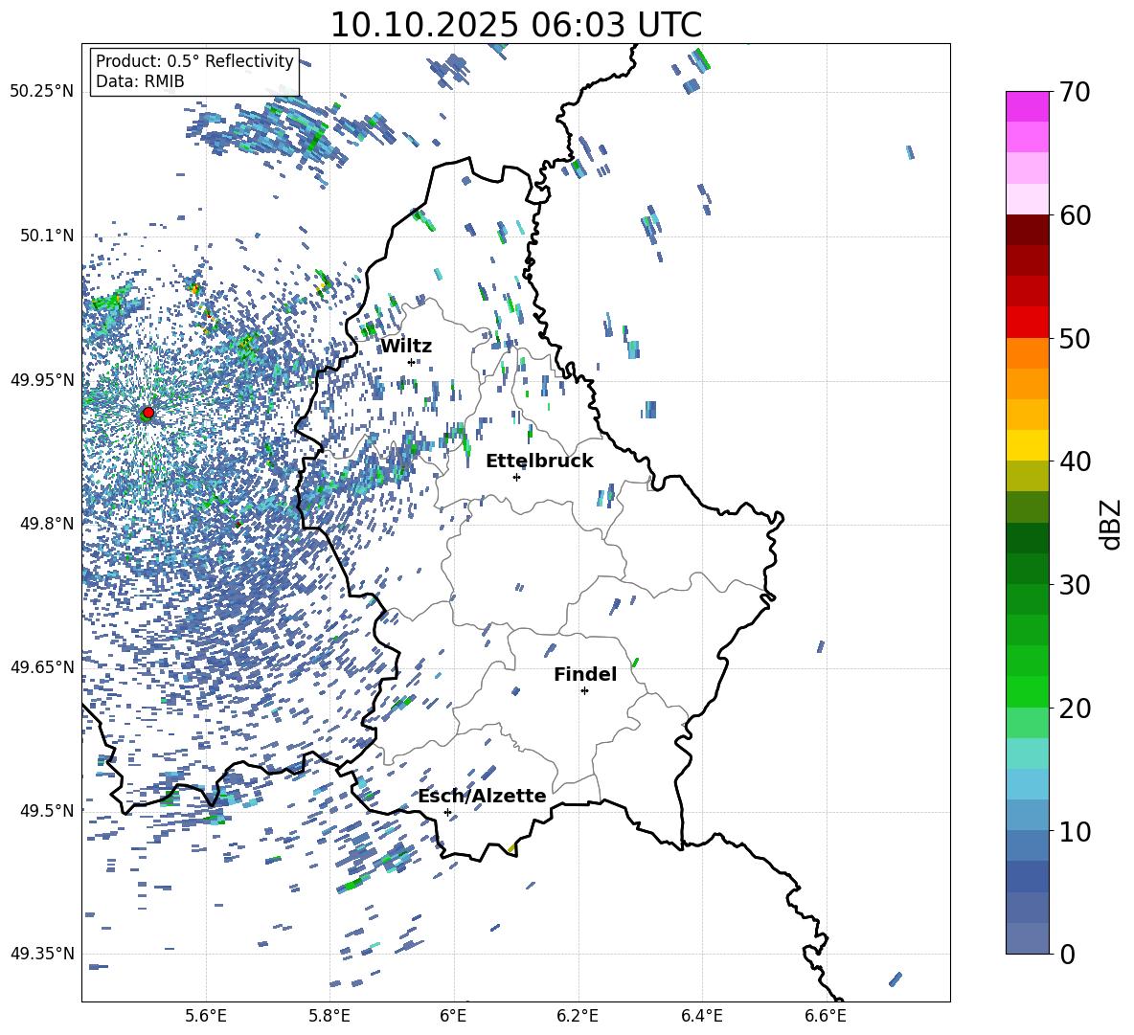
Task: Click the 30 value on the colorbar
Action: tap(1075, 585)
